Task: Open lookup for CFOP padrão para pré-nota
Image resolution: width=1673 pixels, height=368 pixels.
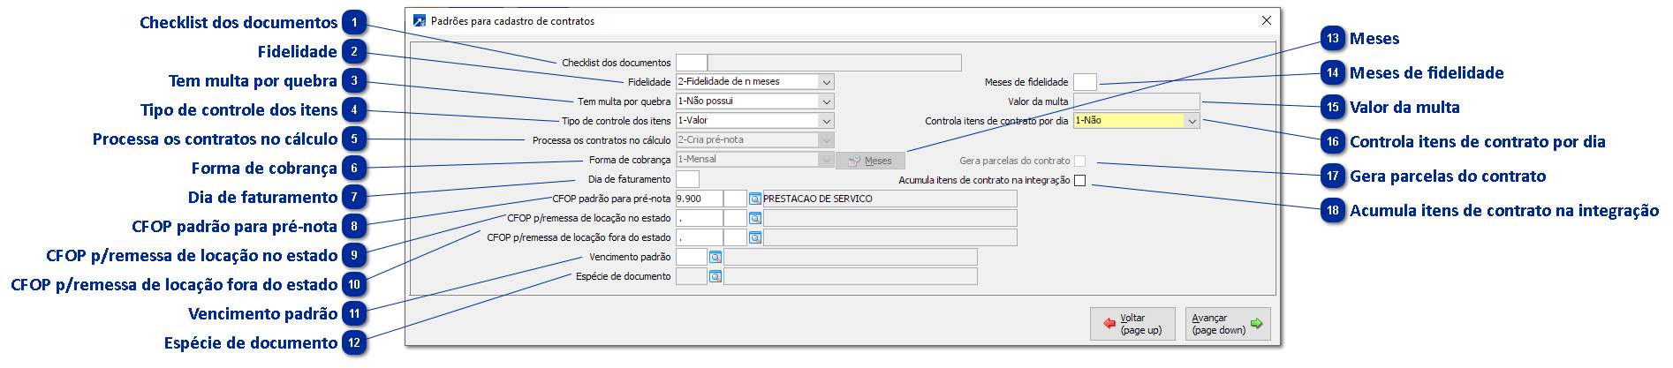Action: (x=755, y=199)
